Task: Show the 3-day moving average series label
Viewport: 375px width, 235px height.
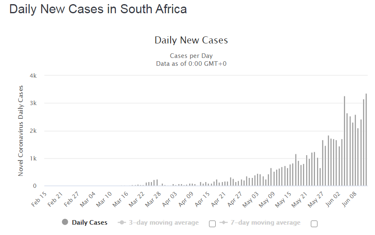Action: [x=163, y=223]
